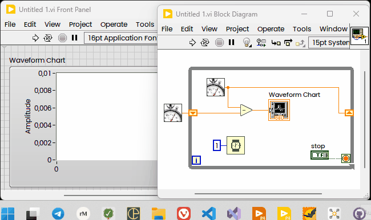This screenshot has width=371, height=220.
Task: Open Project menu in Front Panel
Action: 80,25
